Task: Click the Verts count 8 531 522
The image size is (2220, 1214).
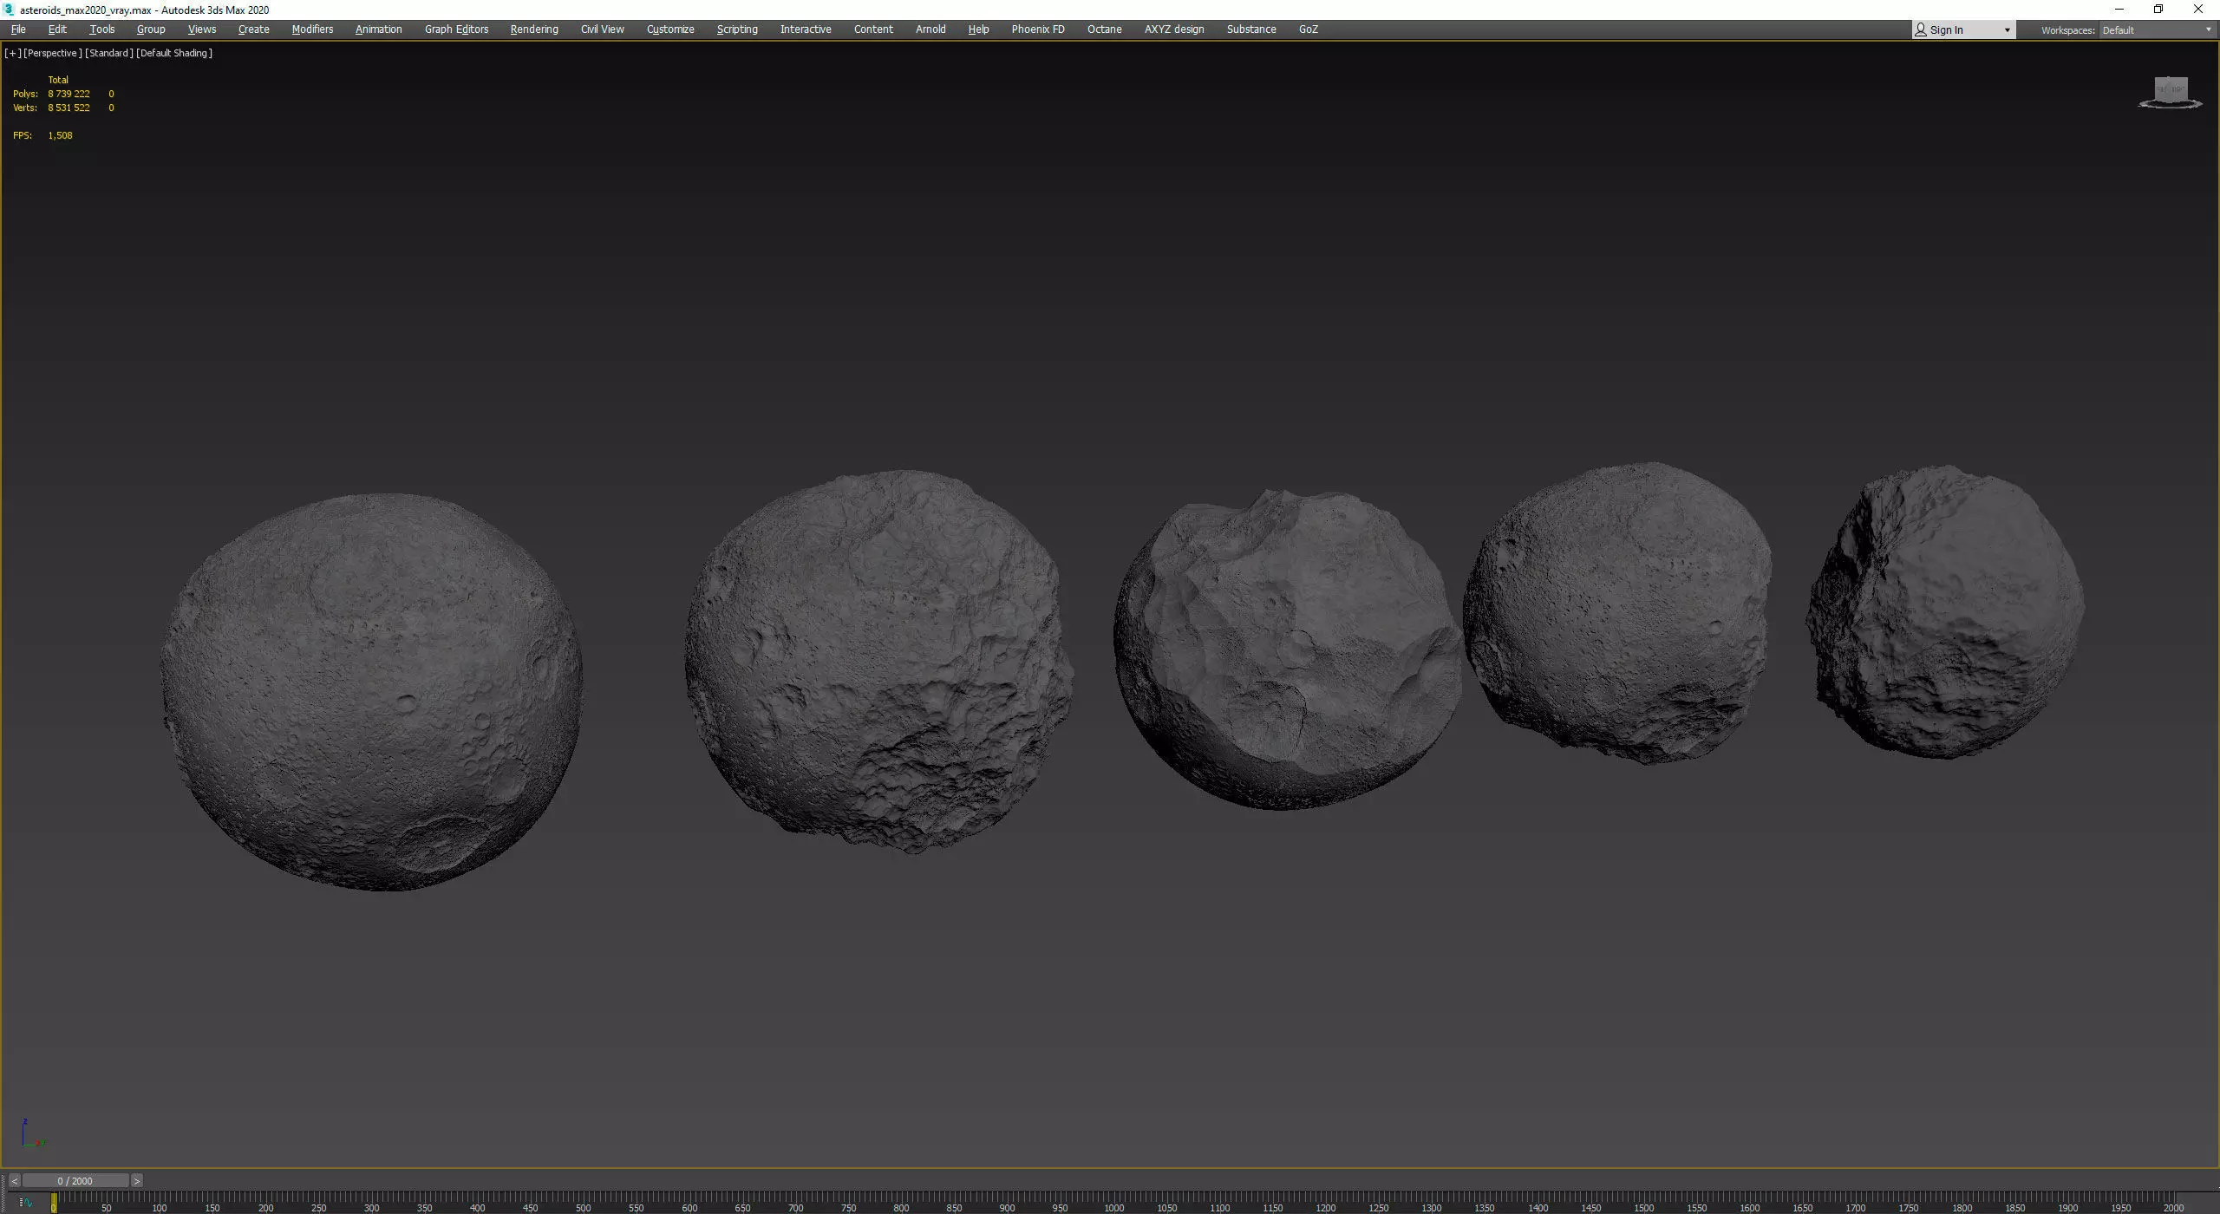Action: [69, 108]
